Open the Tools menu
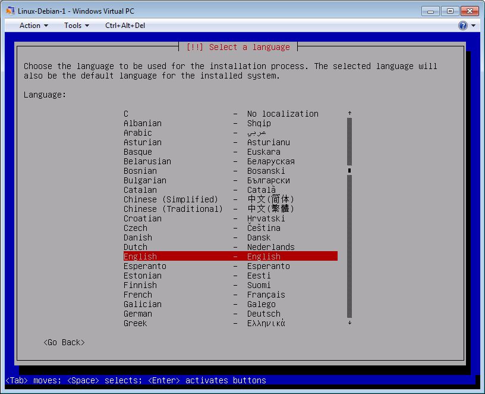This screenshot has width=485, height=394. [x=77, y=26]
